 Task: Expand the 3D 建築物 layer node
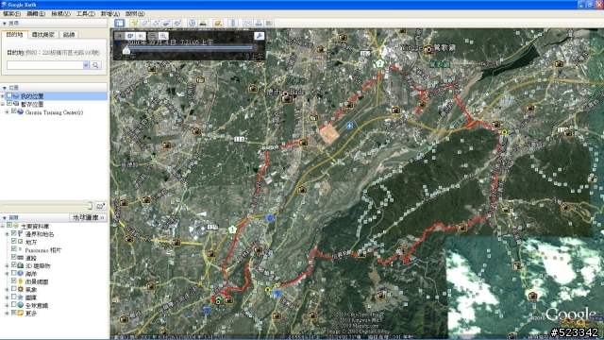(7, 265)
